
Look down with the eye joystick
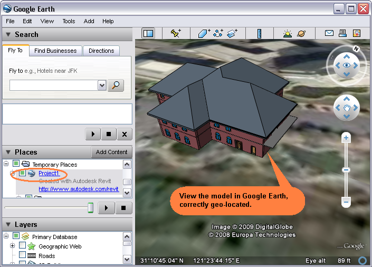click(347, 74)
